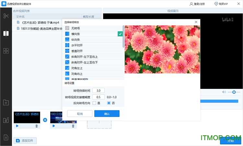
Task: Click the transition list scrollbar
Action: 123,36
